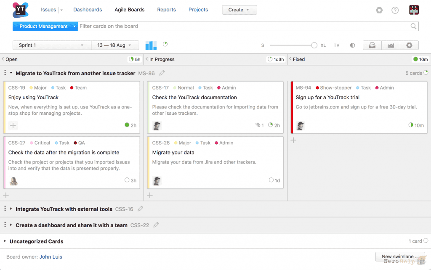Image resolution: width=431 pixels, height=270 pixels.
Task: Click New swimlane button
Action: coord(400,257)
